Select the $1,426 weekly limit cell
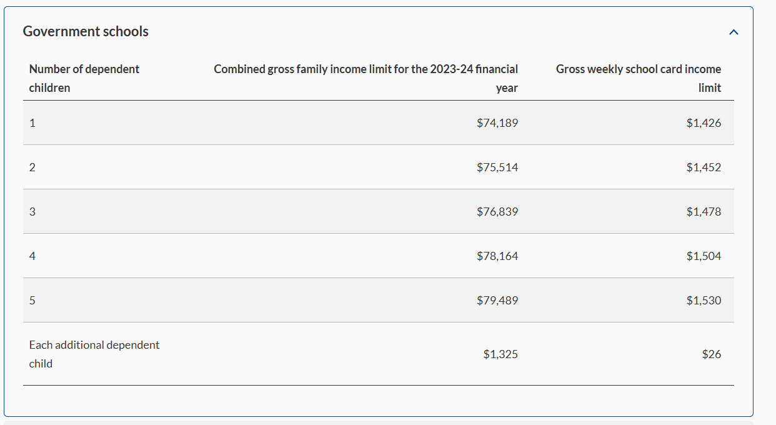The image size is (776, 425). point(704,123)
